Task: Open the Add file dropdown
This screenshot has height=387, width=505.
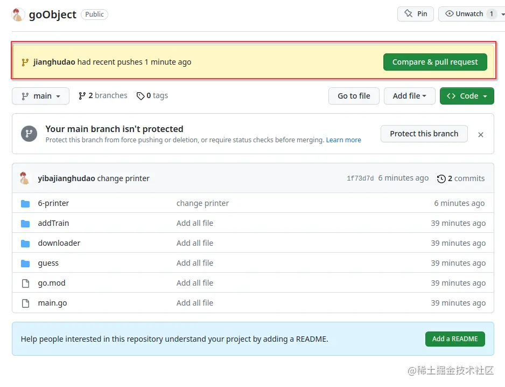Action: 409,96
